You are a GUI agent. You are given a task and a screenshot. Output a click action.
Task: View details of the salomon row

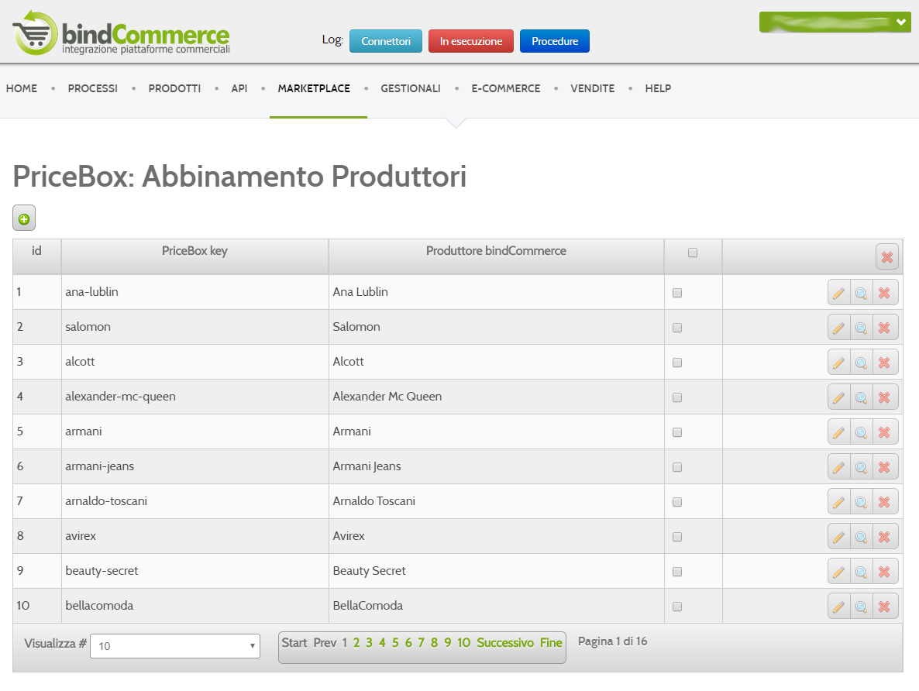tap(861, 327)
